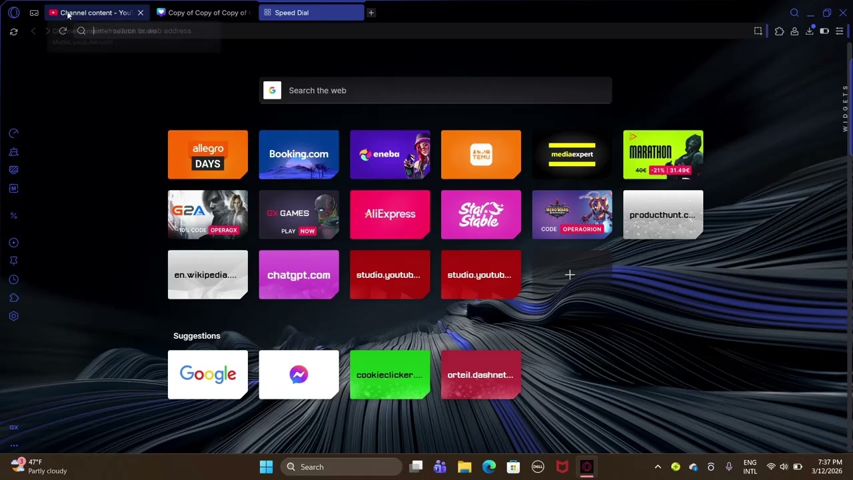Open the extensions puzzle icon in toolbar

pyautogui.click(x=779, y=31)
